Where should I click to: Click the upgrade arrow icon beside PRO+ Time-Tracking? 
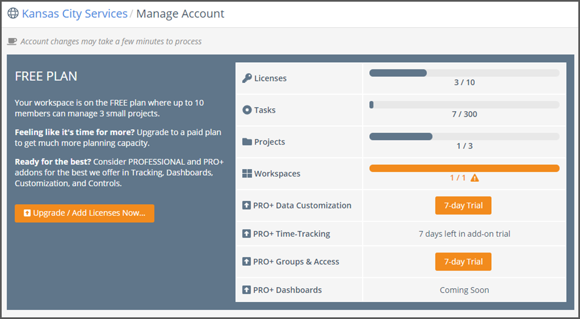[x=246, y=234]
